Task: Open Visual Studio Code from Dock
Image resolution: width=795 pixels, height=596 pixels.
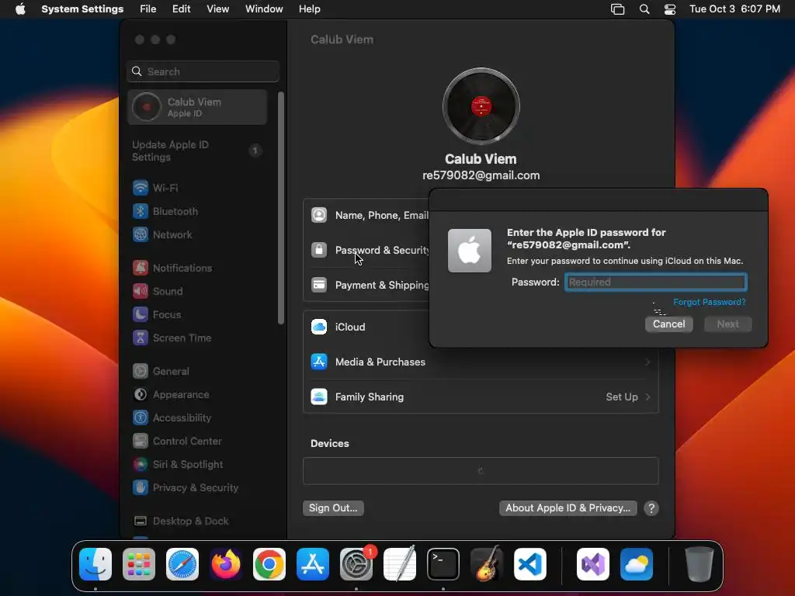Action: [x=530, y=564]
